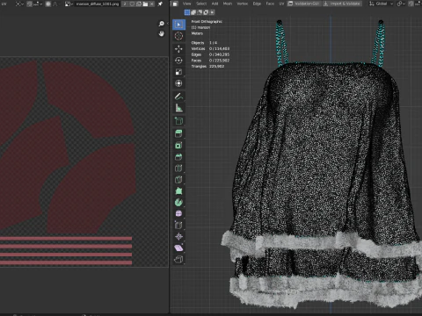Select the Knife tool
The width and height of the screenshot is (422, 316).
pyautogui.click(x=178, y=180)
